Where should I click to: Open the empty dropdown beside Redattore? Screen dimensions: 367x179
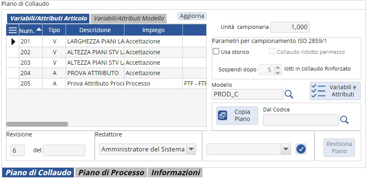[x=286, y=149]
